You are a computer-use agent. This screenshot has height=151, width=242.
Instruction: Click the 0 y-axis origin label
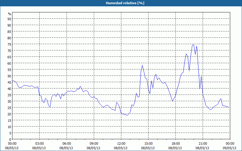(x=10, y=139)
